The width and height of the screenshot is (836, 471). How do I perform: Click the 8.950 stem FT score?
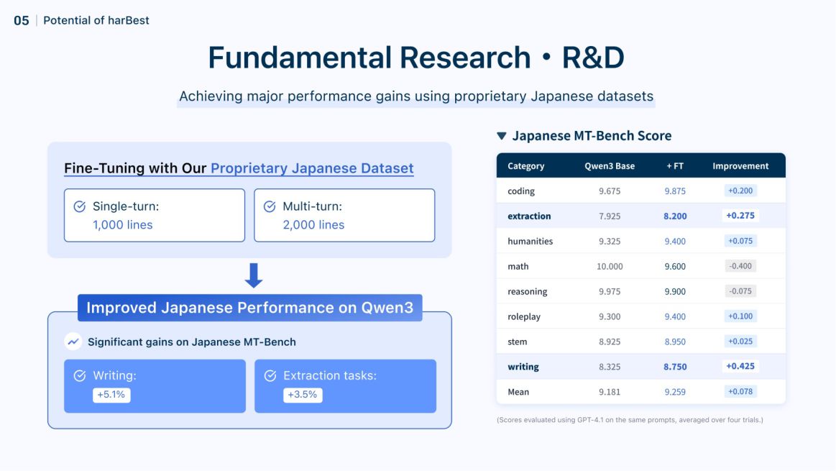675,342
